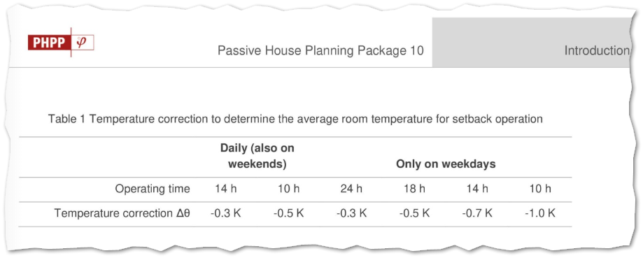Viewport: 643px width, 258px height.
Task: Click the -0.5 K value under 18 h
Action: pyautogui.click(x=415, y=213)
